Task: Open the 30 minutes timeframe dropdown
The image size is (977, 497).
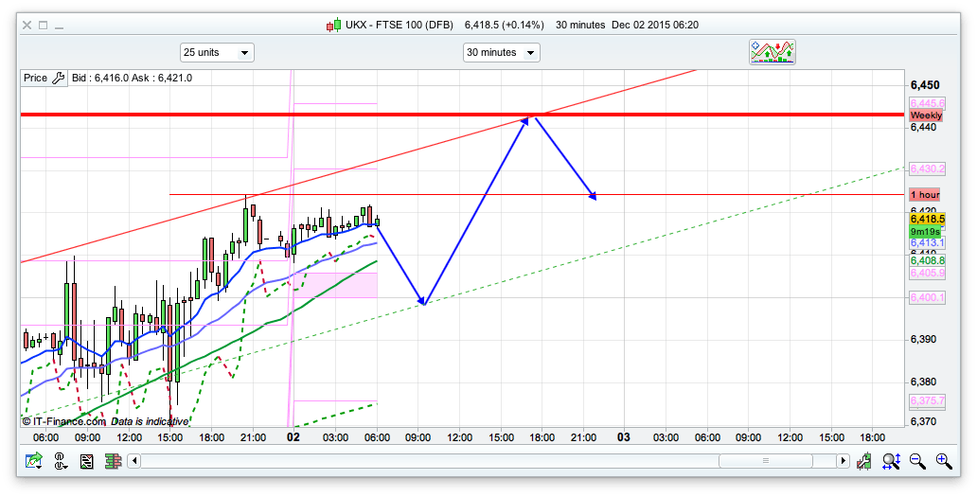Action: pyautogui.click(x=501, y=53)
